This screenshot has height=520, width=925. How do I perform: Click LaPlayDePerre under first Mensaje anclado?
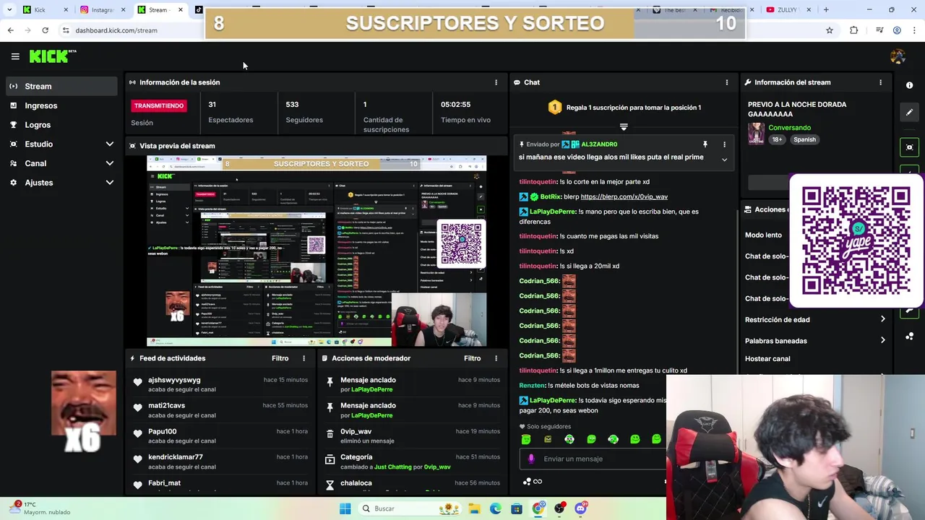click(x=371, y=389)
